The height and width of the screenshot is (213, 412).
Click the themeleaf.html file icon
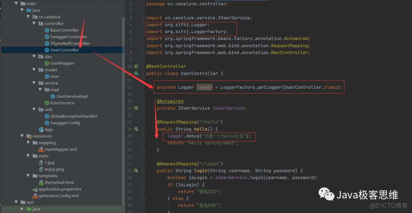[x=41, y=183]
